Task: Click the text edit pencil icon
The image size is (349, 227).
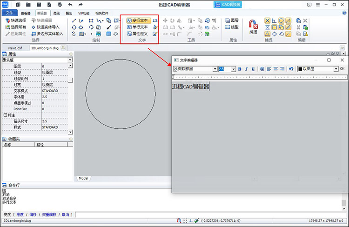Action: 155,34
